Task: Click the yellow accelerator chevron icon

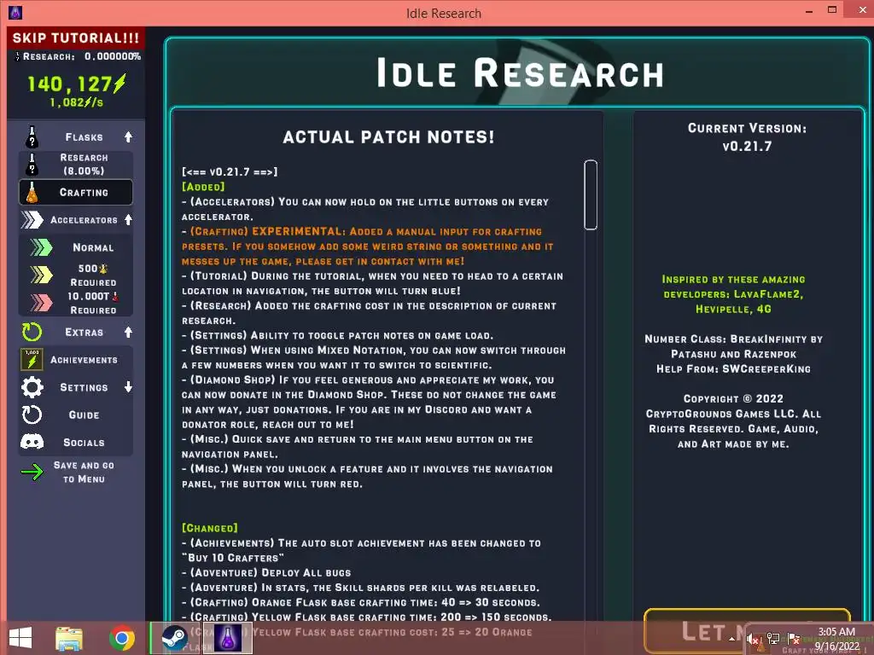Action: pos(41,275)
